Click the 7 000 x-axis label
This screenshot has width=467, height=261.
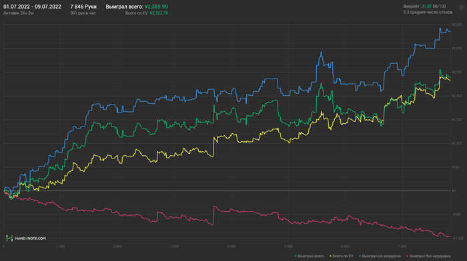pyautogui.click(x=402, y=246)
